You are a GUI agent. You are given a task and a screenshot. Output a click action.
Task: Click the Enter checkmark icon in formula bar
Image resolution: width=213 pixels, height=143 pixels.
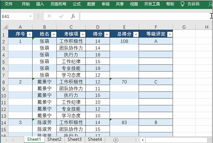click(x=61, y=17)
